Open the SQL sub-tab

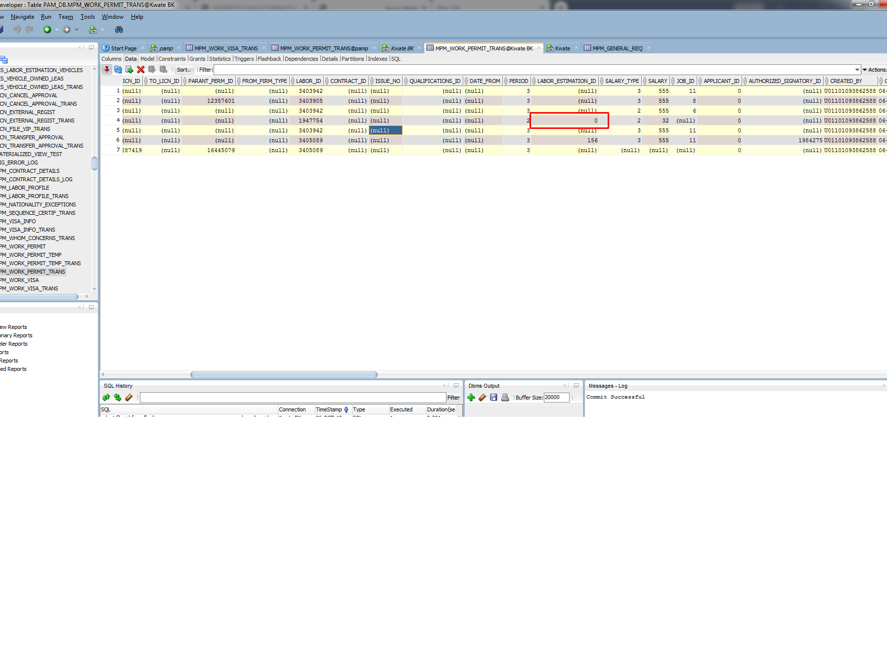point(396,59)
